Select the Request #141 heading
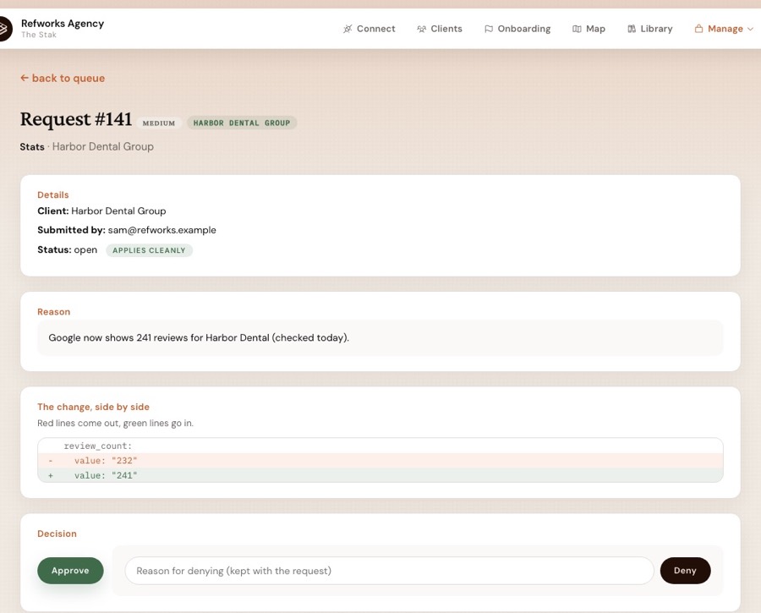This screenshot has height=613, width=761. pyautogui.click(x=76, y=119)
